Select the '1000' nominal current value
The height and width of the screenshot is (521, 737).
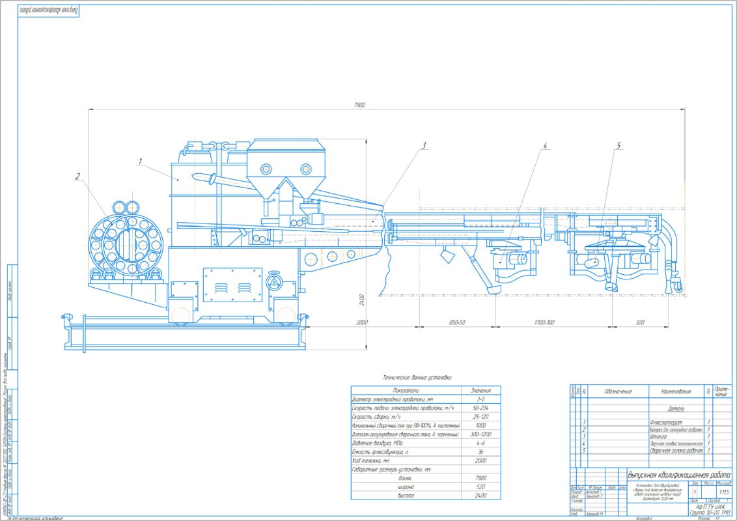(x=480, y=425)
